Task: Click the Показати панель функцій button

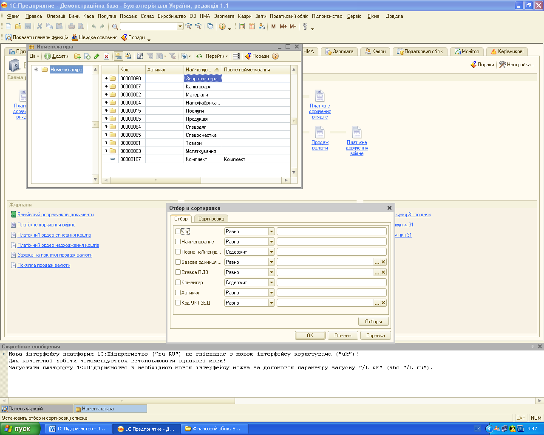Action: click(x=37, y=37)
